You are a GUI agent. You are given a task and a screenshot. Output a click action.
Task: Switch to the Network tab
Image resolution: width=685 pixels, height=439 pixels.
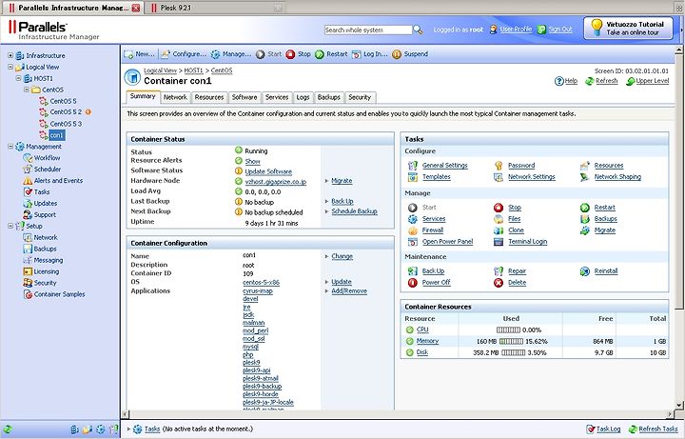(175, 97)
